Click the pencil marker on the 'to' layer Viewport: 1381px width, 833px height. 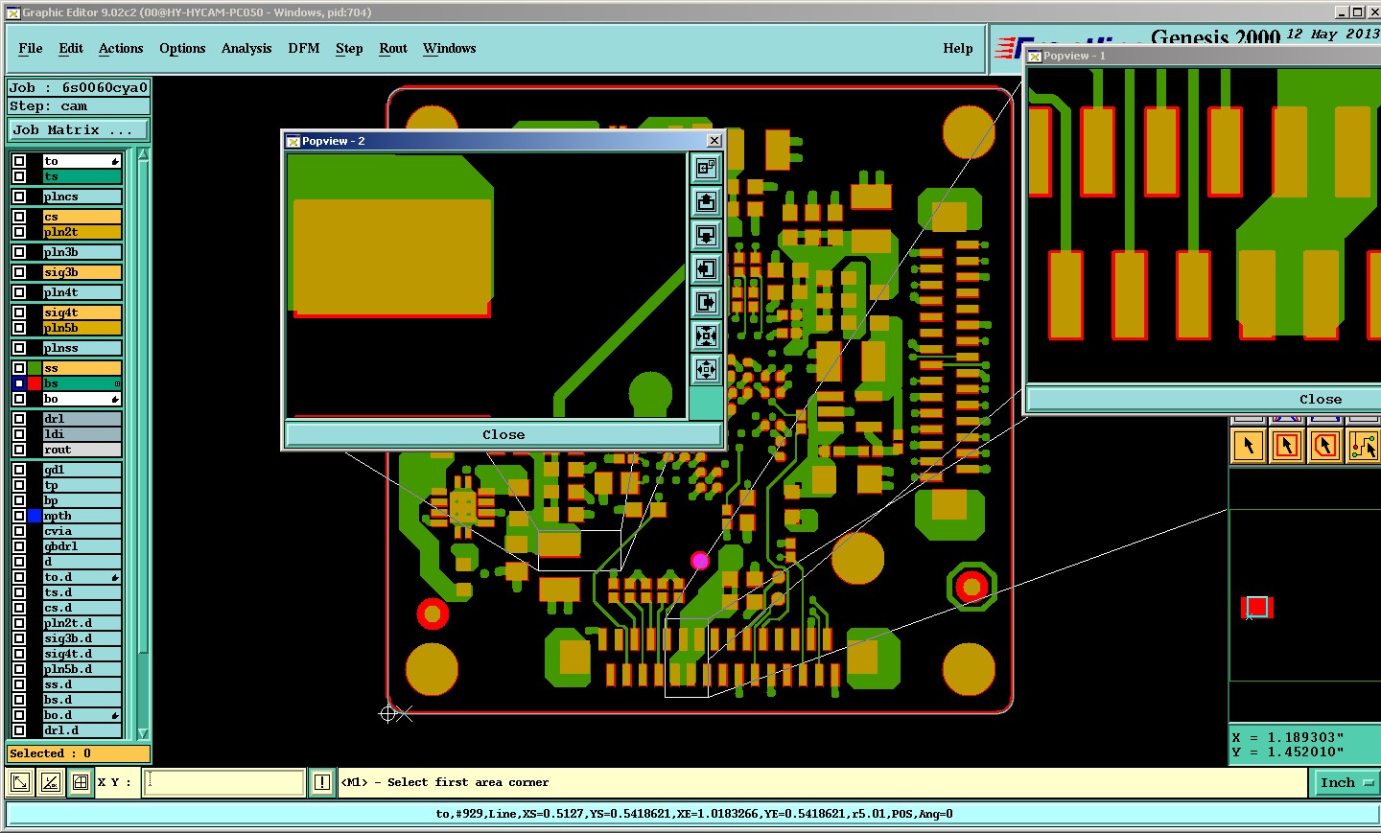[115, 161]
